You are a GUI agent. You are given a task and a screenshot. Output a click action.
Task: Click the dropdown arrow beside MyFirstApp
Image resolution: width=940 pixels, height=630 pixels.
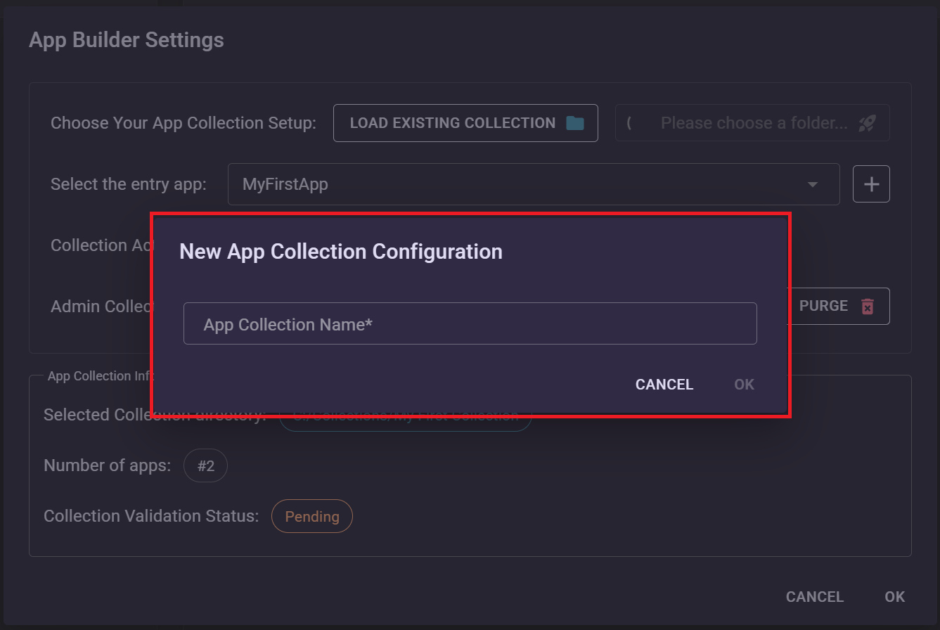[x=813, y=184]
